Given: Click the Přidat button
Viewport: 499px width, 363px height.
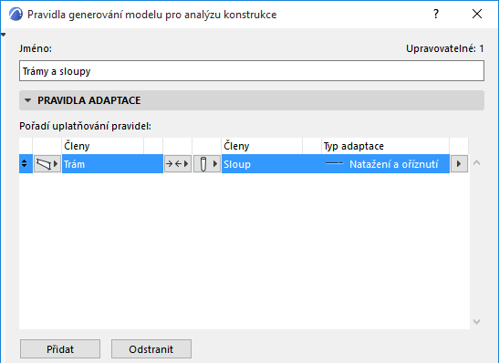Looking at the screenshot, I should pos(60,349).
